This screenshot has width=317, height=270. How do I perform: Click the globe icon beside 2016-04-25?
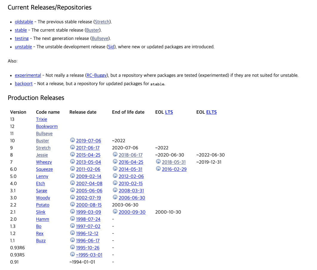point(115,161)
